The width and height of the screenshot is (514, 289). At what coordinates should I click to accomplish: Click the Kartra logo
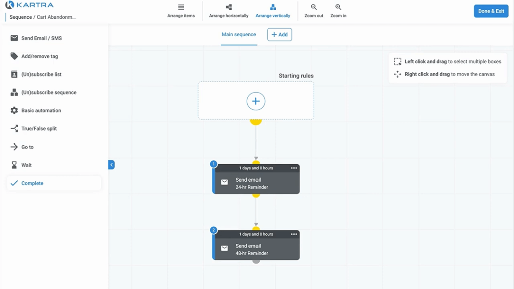coord(29,5)
